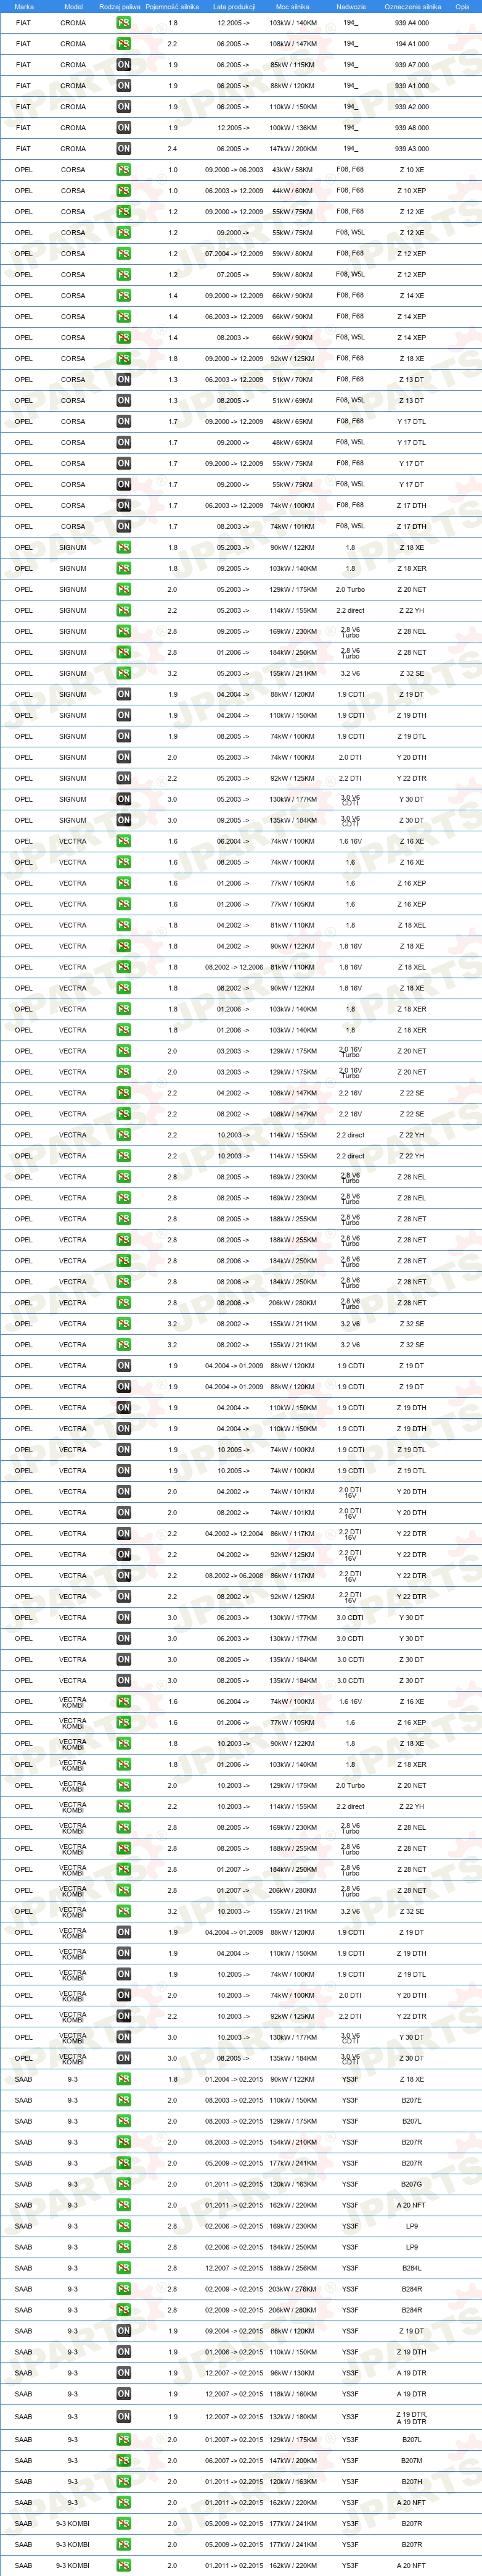Click petrol icon in Saab 9-3 B284L row
Viewport: 482px width, 2576px height.
pyautogui.click(x=123, y=2268)
